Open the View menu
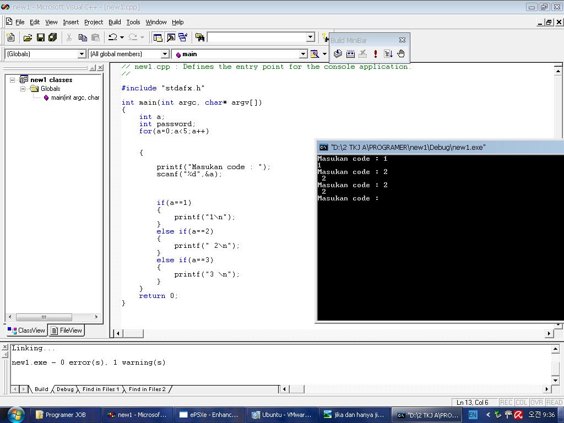Viewport: 564px width, 423px height. point(51,22)
